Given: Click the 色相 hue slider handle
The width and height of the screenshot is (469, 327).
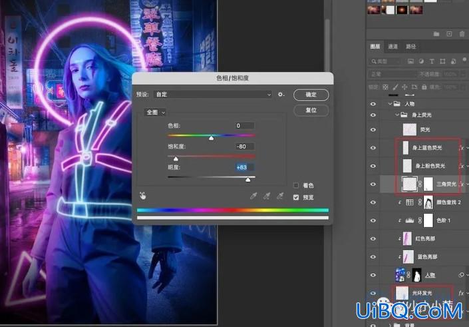Looking at the screenshot, I should [211, 138].
